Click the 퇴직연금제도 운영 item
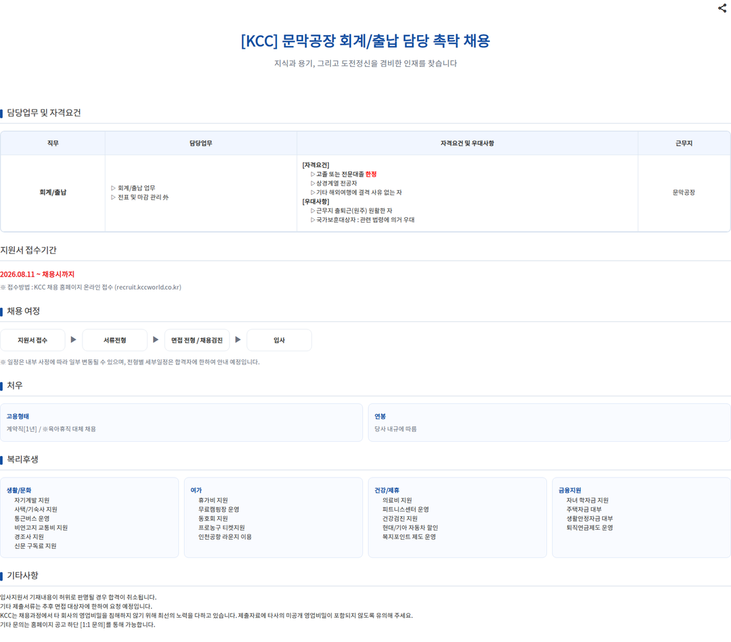Image resolution: width=731 pixels, height=642 pixels. pos(590,528)
